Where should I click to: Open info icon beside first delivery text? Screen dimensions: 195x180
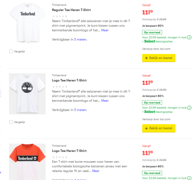point(189,37)
